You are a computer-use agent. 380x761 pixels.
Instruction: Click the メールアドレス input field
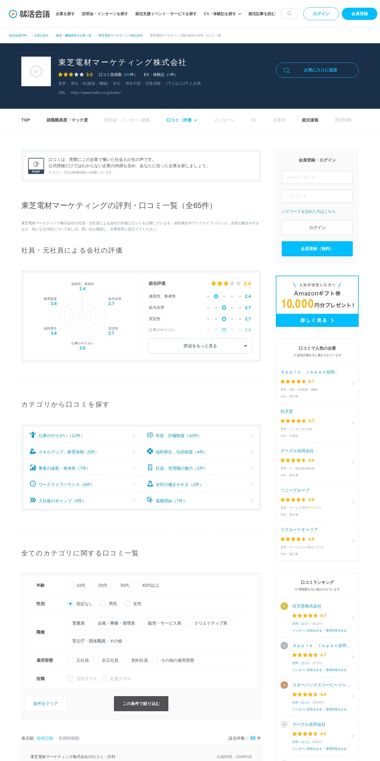click(x=317, y=177)
